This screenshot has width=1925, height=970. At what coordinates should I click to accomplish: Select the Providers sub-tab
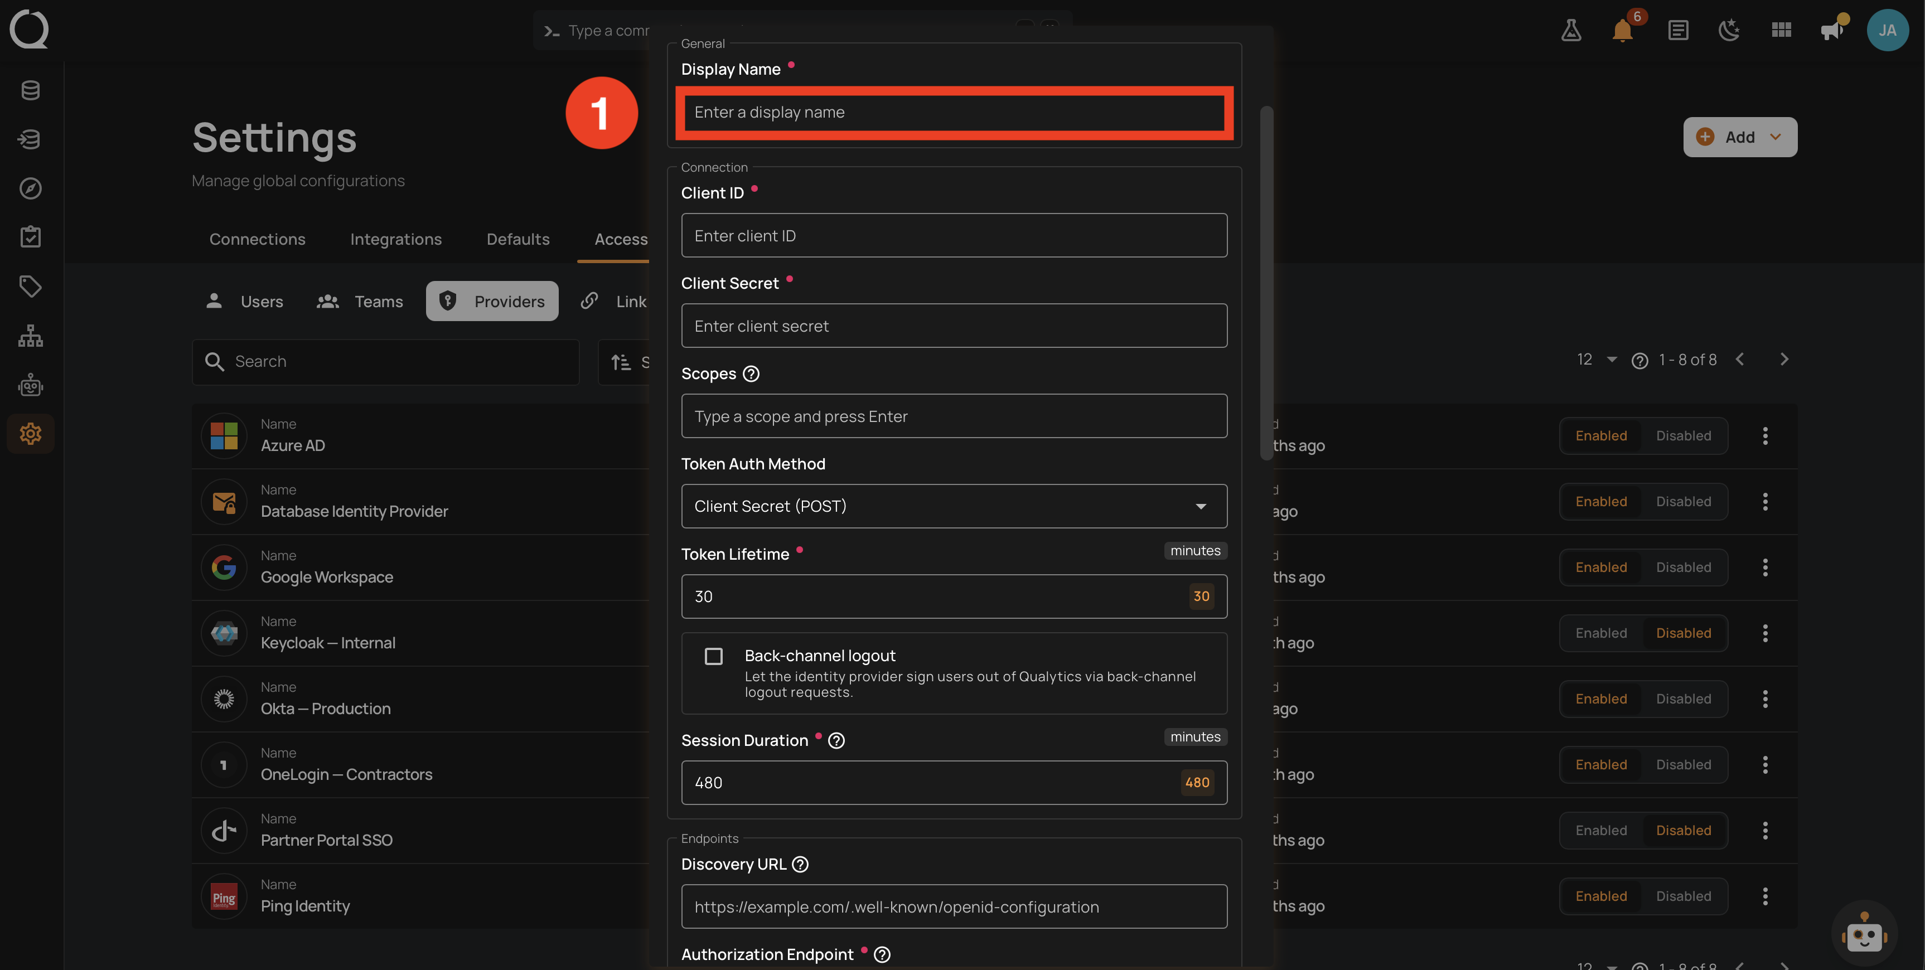pyautogui.click(x=492, y=301)
